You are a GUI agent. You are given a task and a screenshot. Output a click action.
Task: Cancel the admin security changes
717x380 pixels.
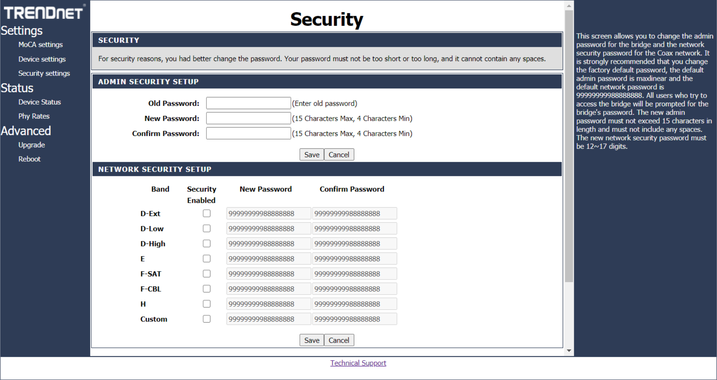339,154
